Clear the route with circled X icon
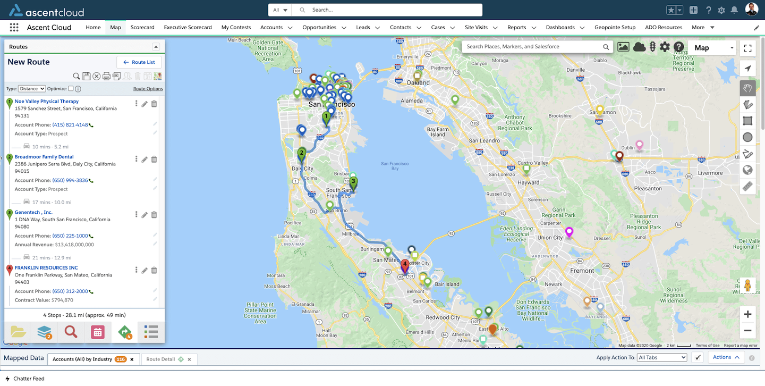This screenshot has width=765, height=386. tap(97, 77)
